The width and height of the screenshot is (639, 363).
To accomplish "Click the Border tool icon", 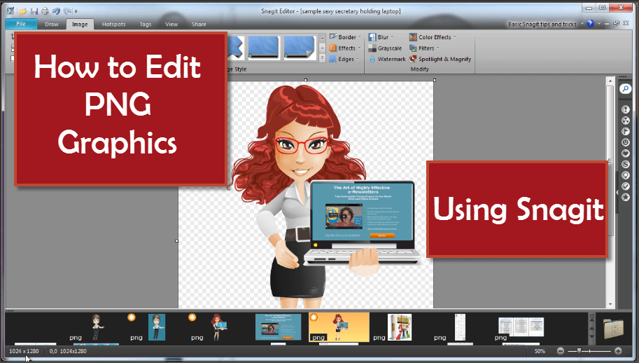I will [x=333, y=36].
